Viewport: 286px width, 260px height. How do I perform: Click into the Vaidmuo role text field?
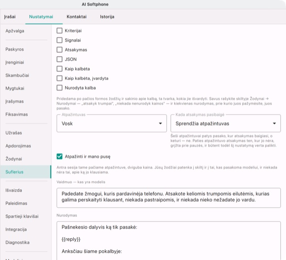(x=168, y=198)
